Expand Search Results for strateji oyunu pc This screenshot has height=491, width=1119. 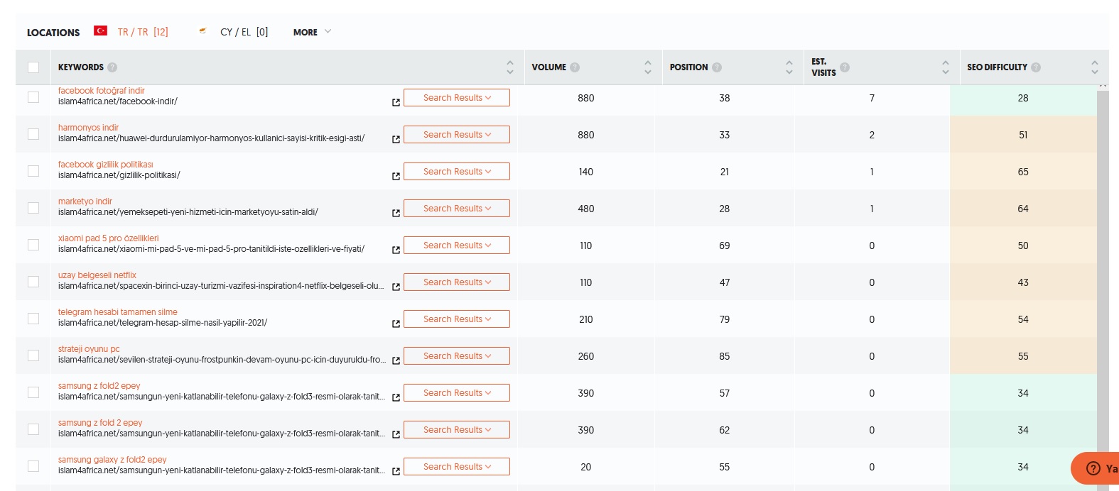pos(457,356)
